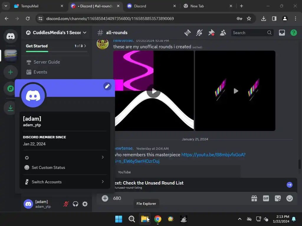The width and height of the screenshot is (302, 226).
Task: Toggle notification settings bell in header
Action: (199, 33)
